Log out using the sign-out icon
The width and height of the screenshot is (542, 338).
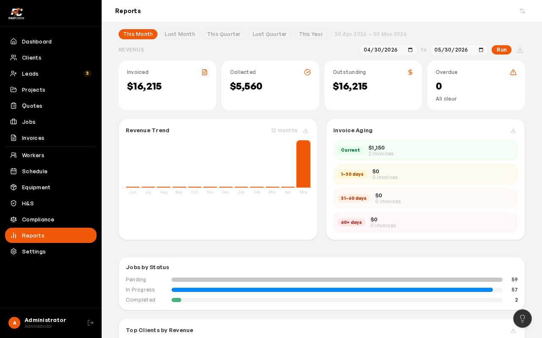(91, 323)
